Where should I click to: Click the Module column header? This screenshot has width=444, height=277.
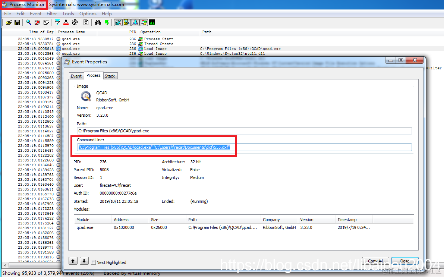click(93, 220)
